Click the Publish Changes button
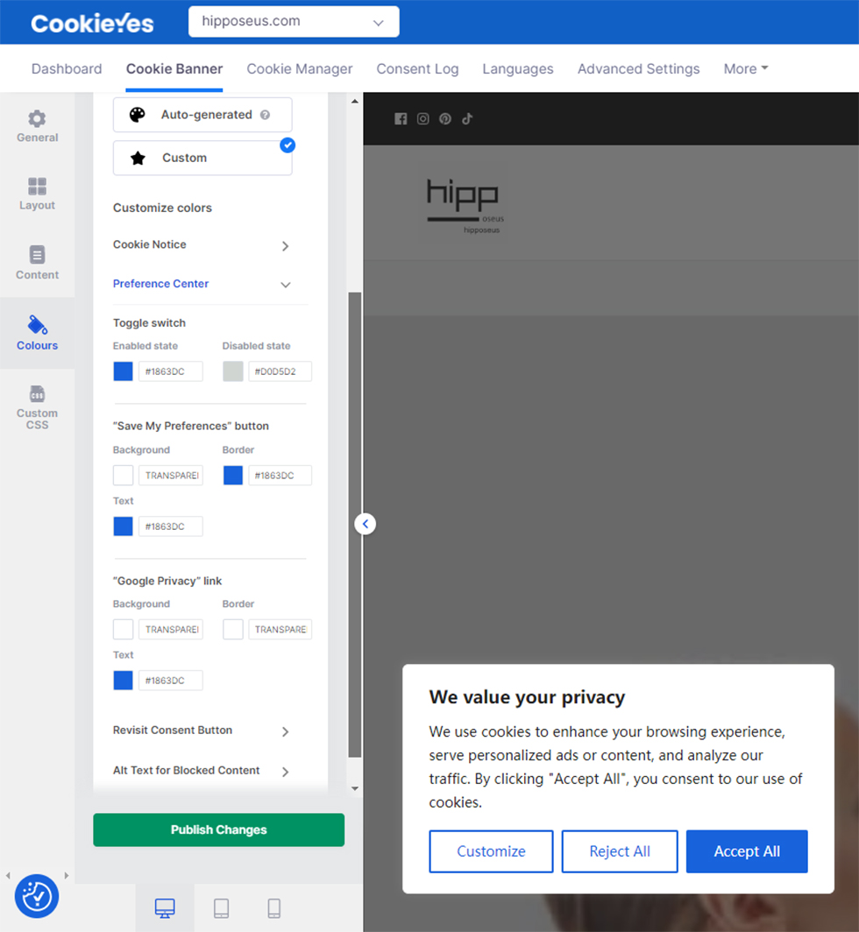The height and width of the screenshot is (932, 859). [x=218, y=830]
